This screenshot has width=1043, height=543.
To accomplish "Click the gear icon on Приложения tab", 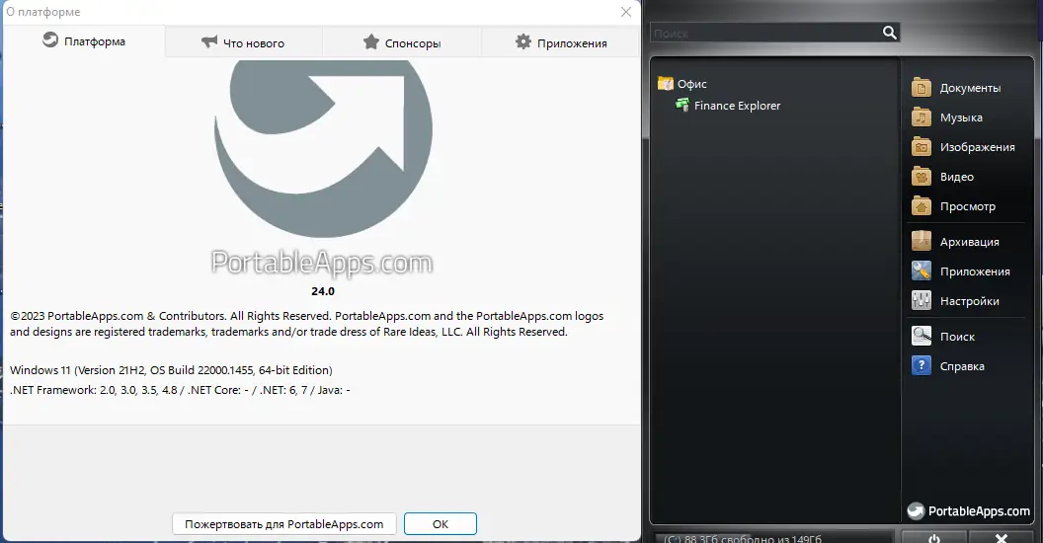I will coord(523,41).
